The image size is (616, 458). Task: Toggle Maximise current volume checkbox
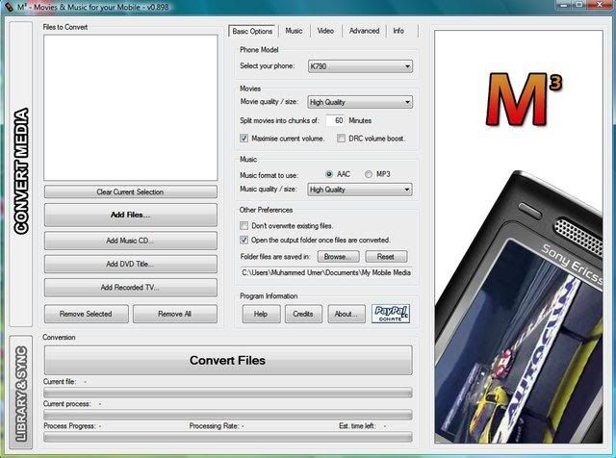[244, 139]
